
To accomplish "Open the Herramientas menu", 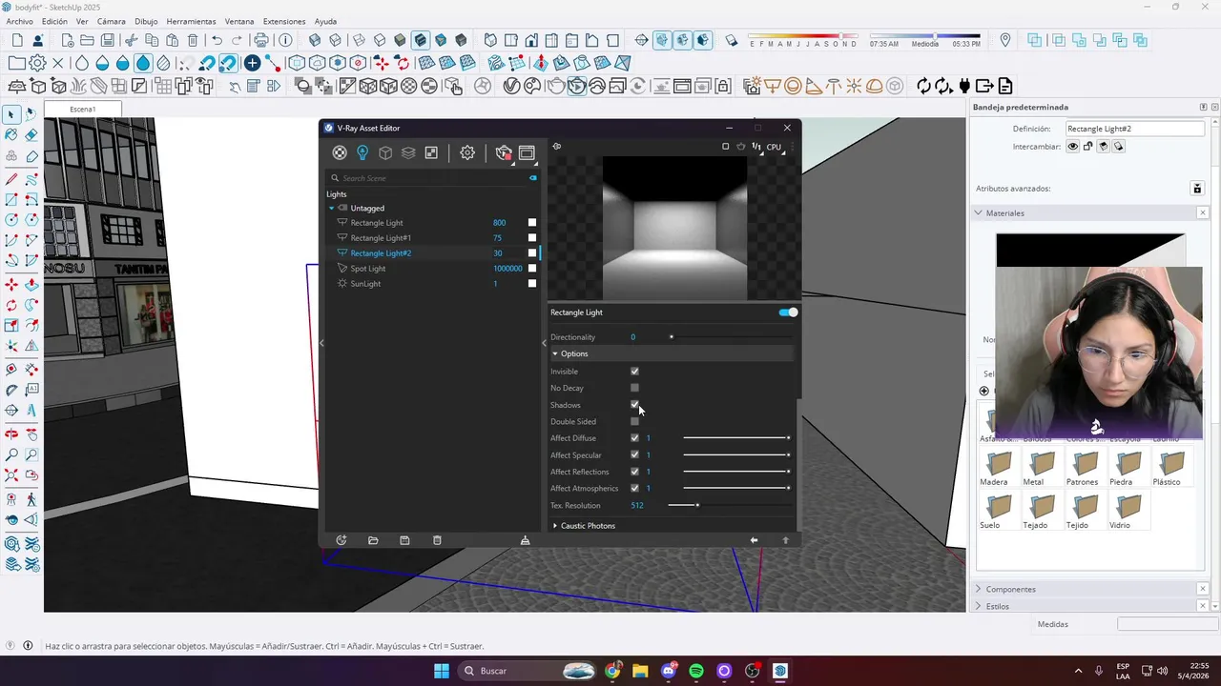I will click(191, 21).
